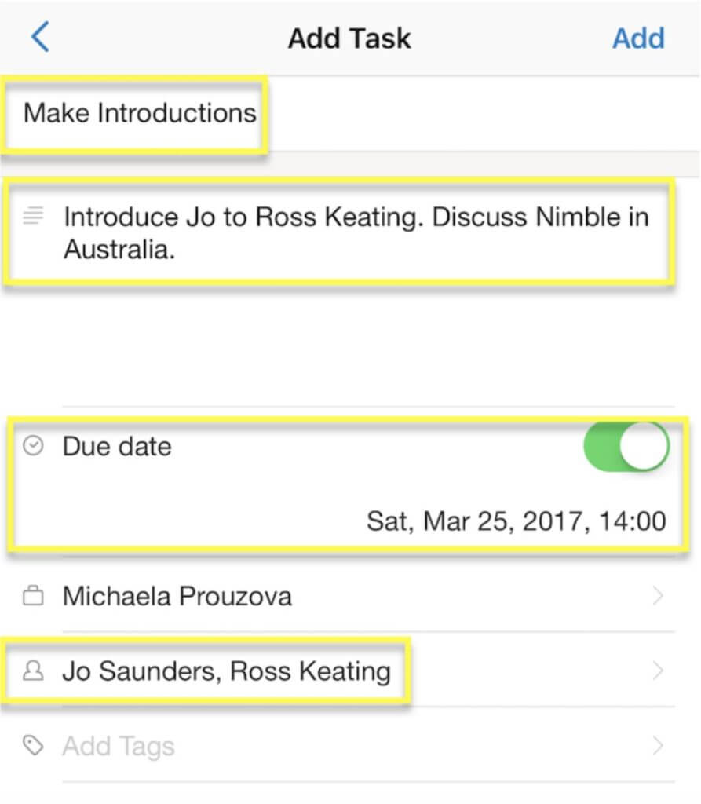Click the Due date label
Screen dimensions: 701x804
point(117,447)
